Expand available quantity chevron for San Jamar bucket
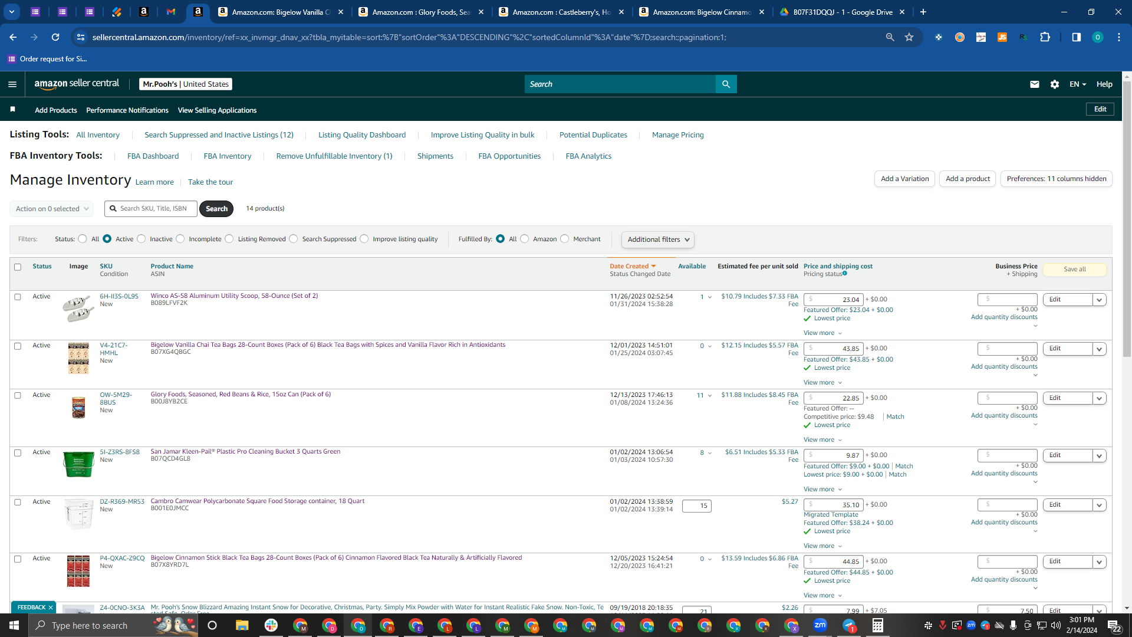Image resolution: width=1132 pixels, height=637 pixels. (x=710, y=453)
